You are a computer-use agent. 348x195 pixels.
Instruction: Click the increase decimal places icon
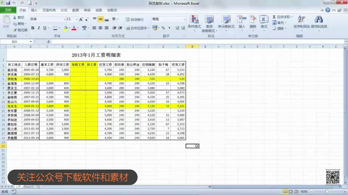click(x=177, y=28)
